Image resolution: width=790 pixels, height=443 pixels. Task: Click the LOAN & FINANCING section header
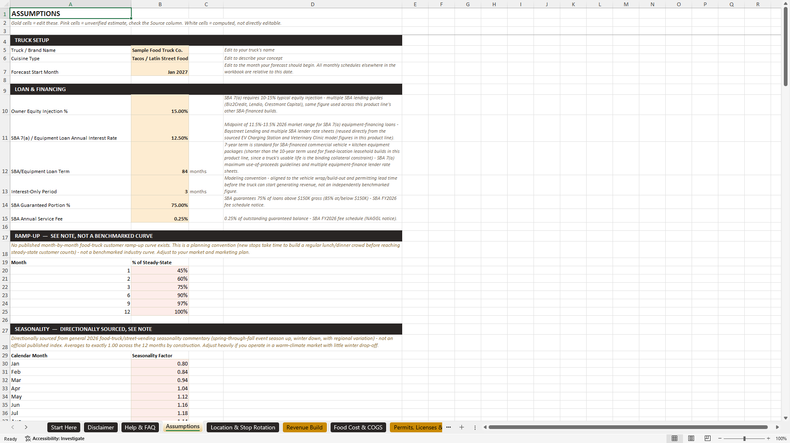tap(206, 89)
